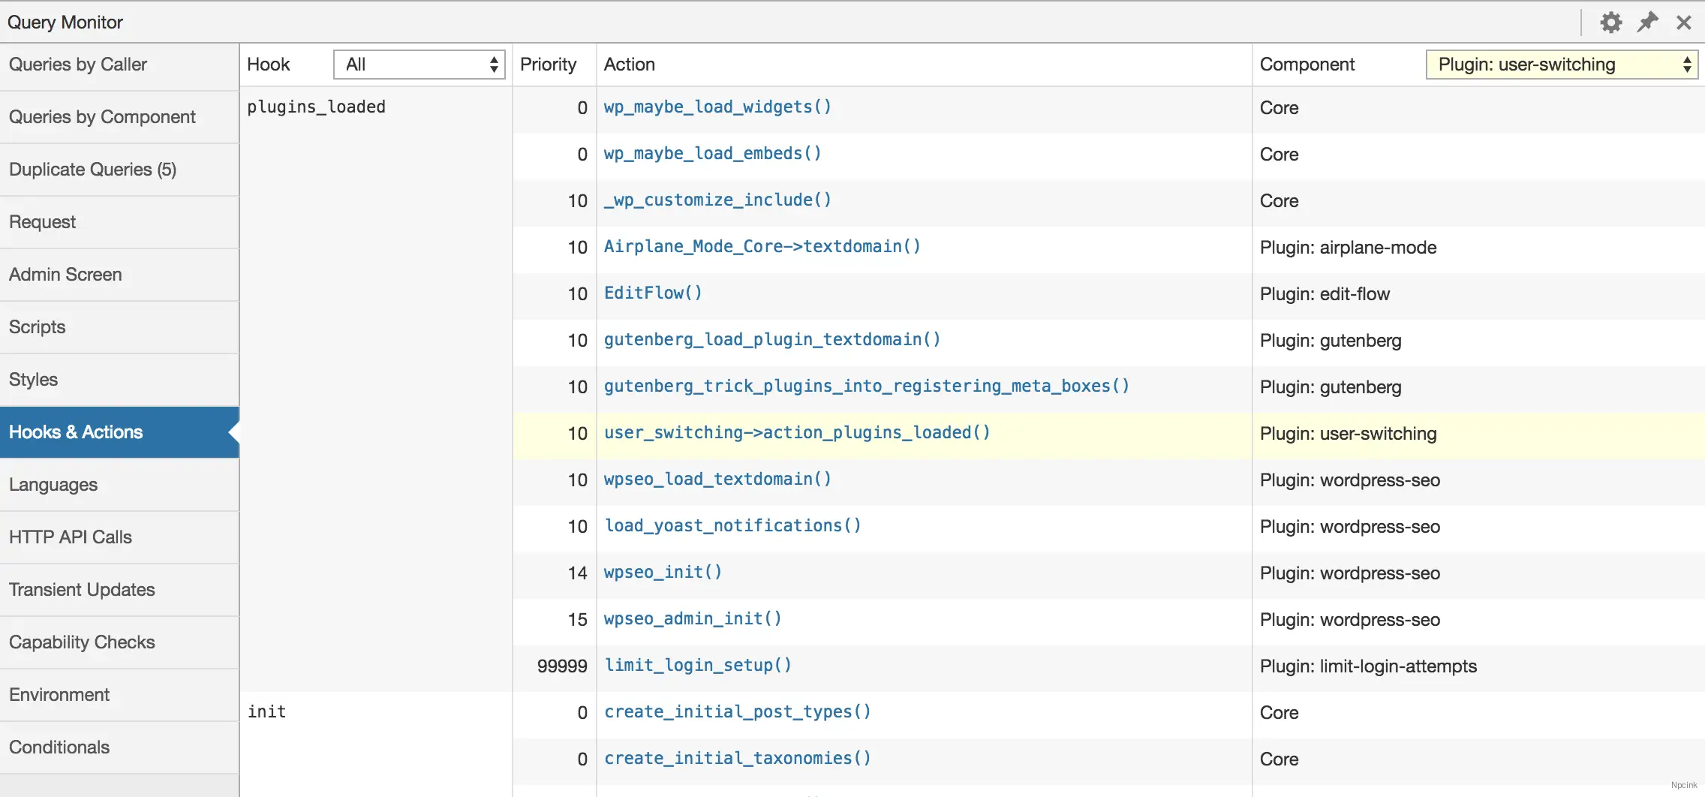Image resolution: width=1705 pixels, height=797 pixels.
Task: Select the Hooks & Actions panel
Action: pyautogui.click(x=76, y=432)
